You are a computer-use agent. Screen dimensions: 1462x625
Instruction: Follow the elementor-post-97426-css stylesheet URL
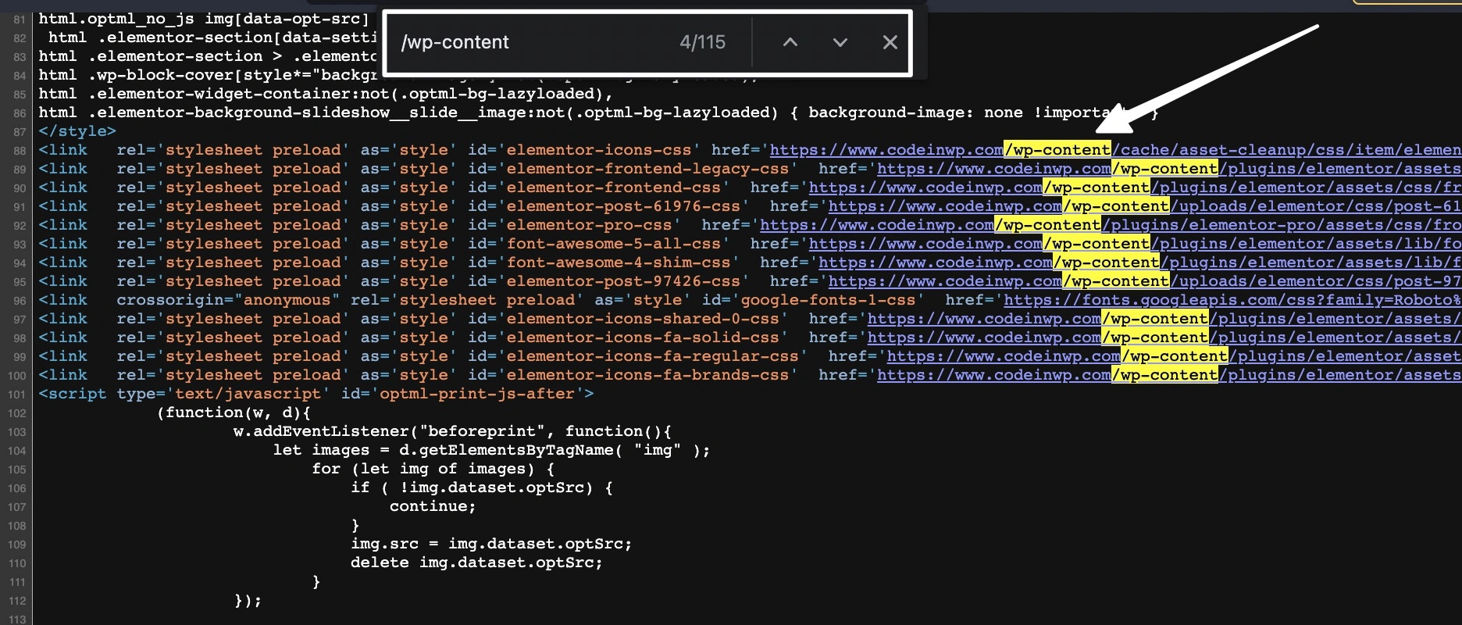click(x=945, y=281)
